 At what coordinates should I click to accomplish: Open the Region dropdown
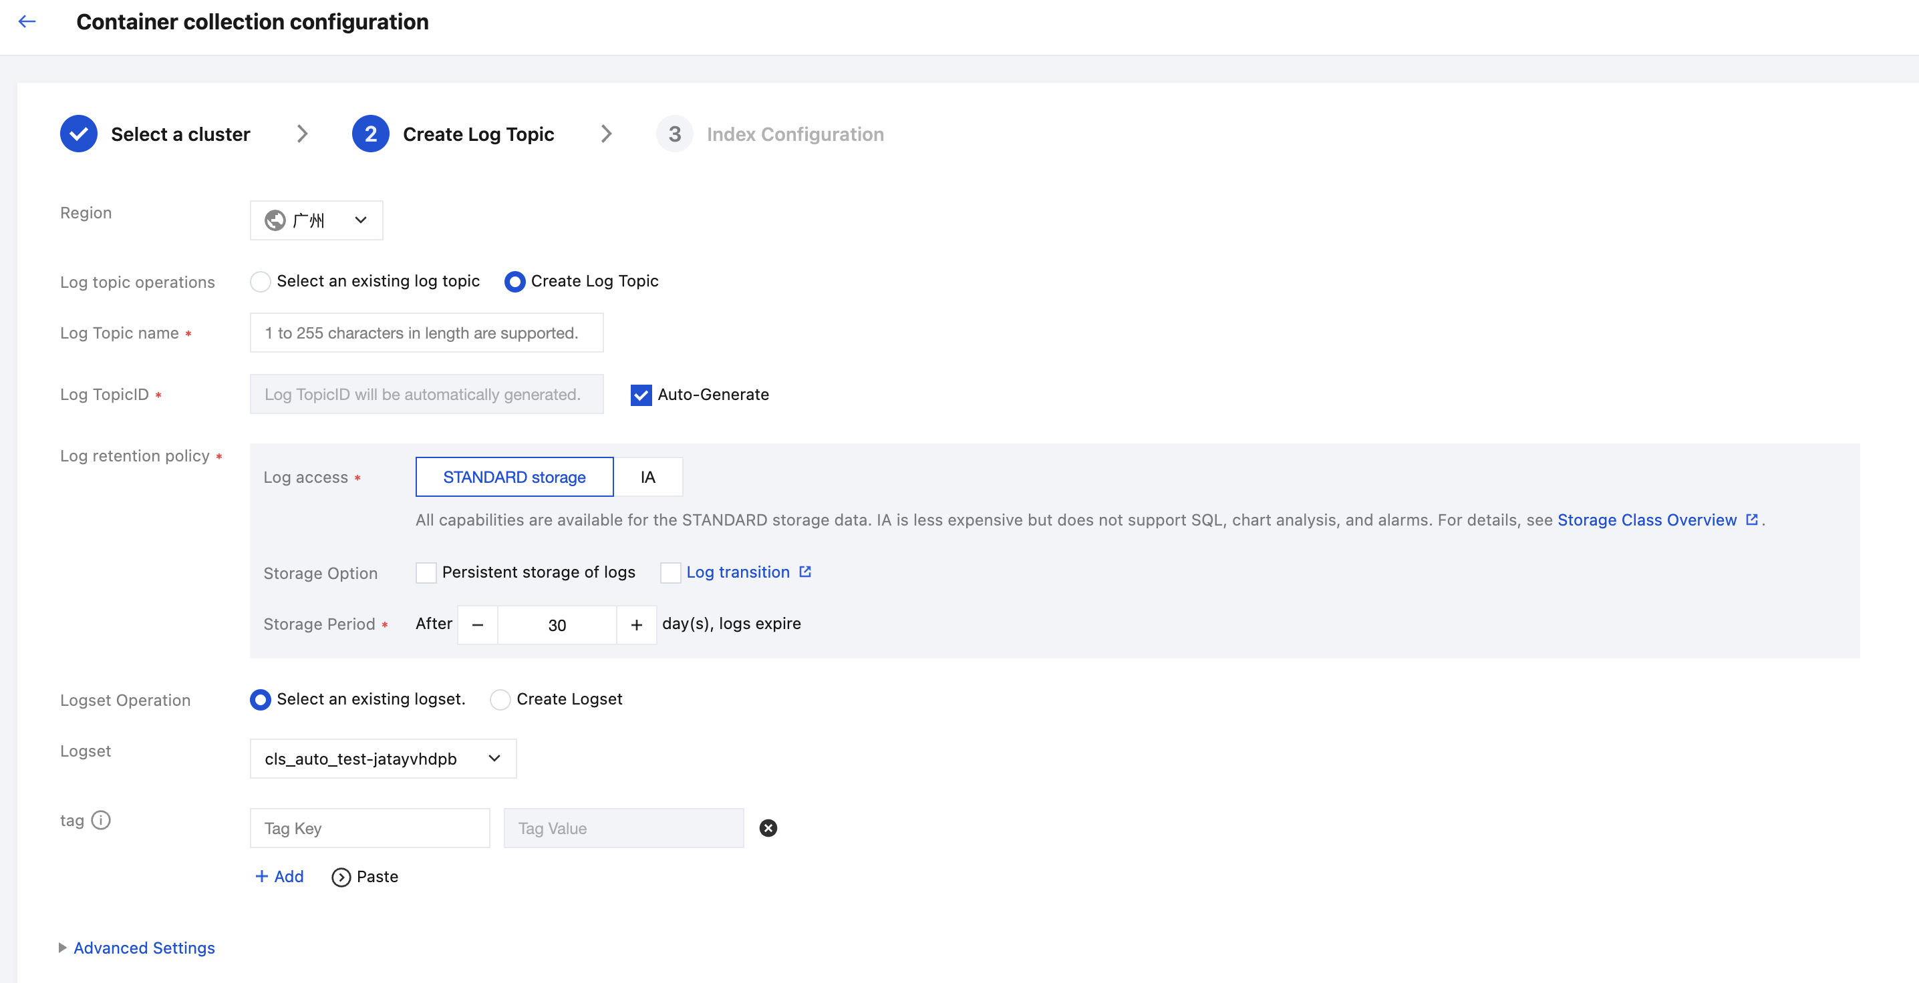317,220
